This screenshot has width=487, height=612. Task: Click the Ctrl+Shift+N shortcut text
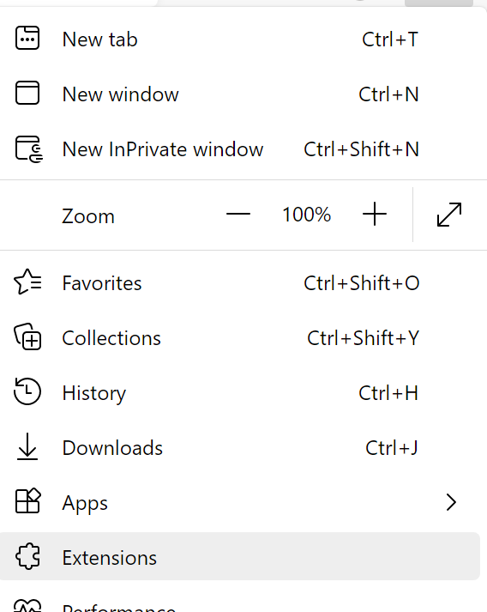(362, 149)
